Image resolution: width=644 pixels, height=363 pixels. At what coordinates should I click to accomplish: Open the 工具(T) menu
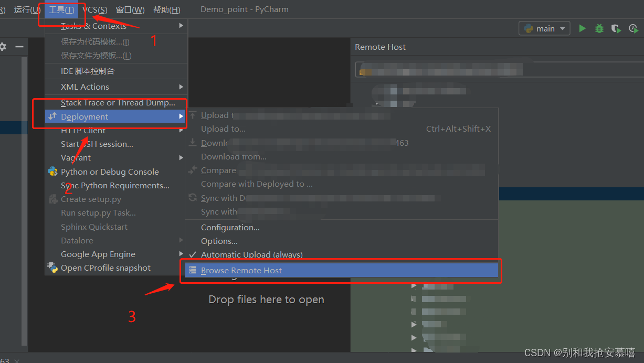61,9
